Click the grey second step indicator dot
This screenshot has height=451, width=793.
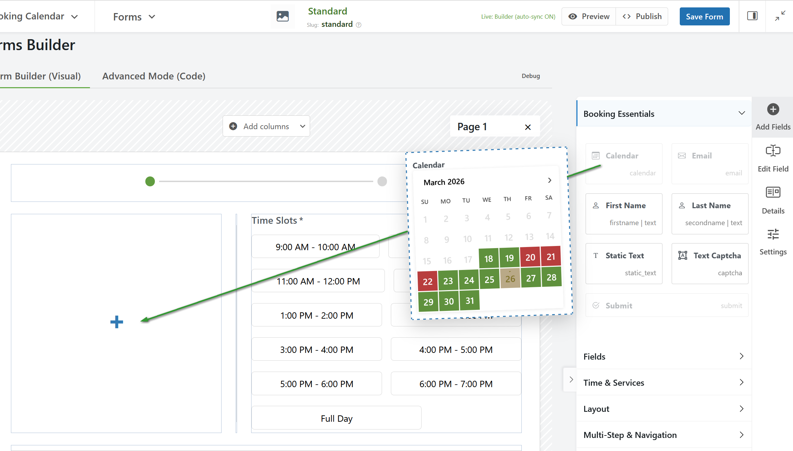tap(382, 181)
